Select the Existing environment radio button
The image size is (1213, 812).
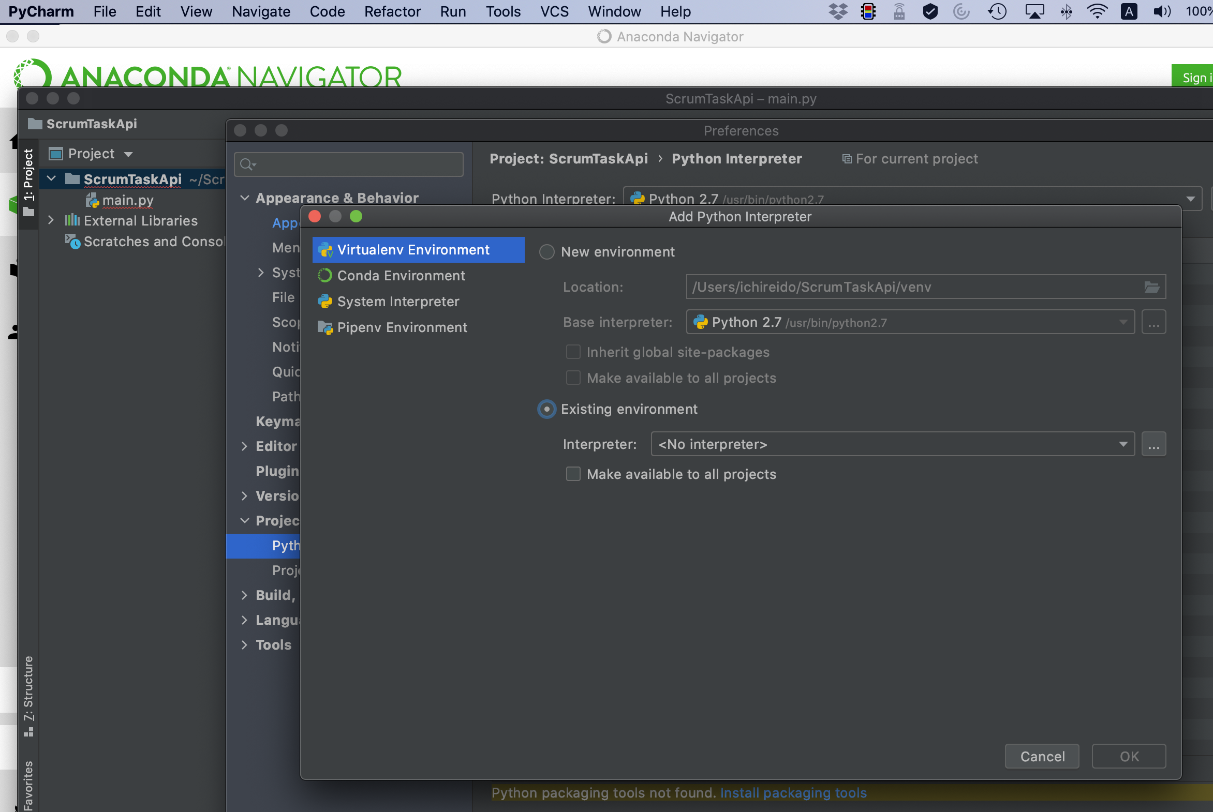(546, 409)
